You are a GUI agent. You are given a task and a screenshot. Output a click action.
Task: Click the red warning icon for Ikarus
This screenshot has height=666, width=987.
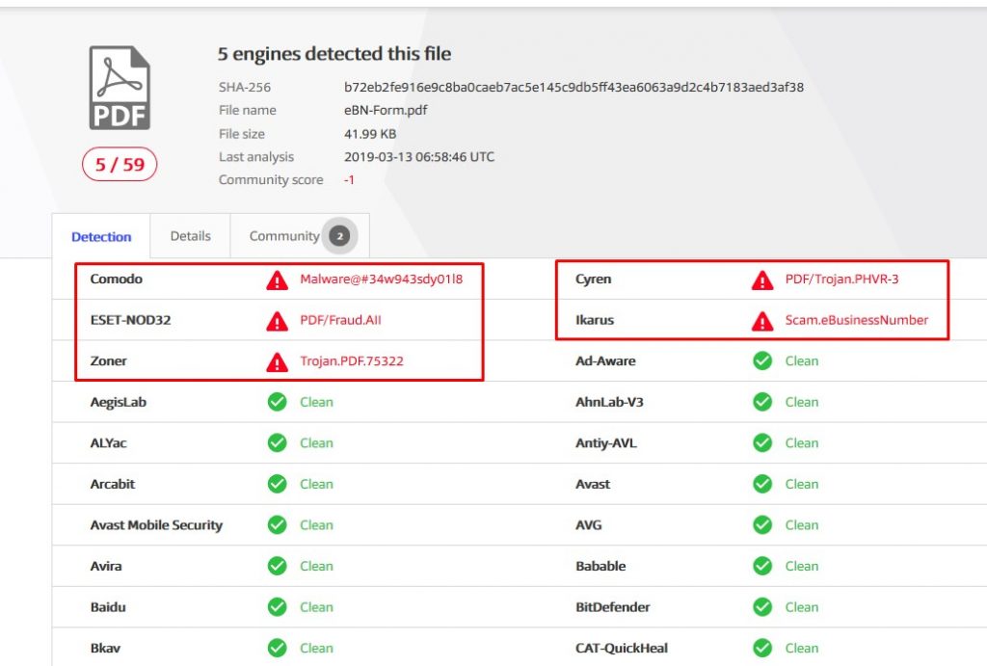point(762,320)
